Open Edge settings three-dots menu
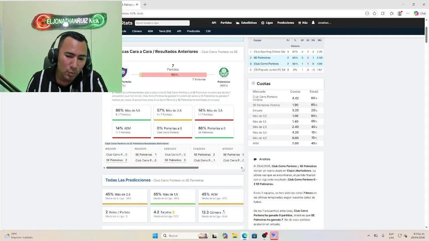429x241 pixels. 408,13
